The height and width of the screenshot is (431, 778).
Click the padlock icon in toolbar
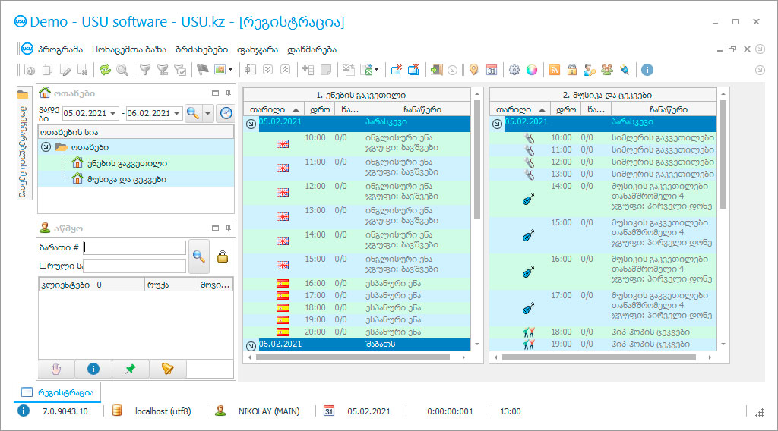pos(572,70)
